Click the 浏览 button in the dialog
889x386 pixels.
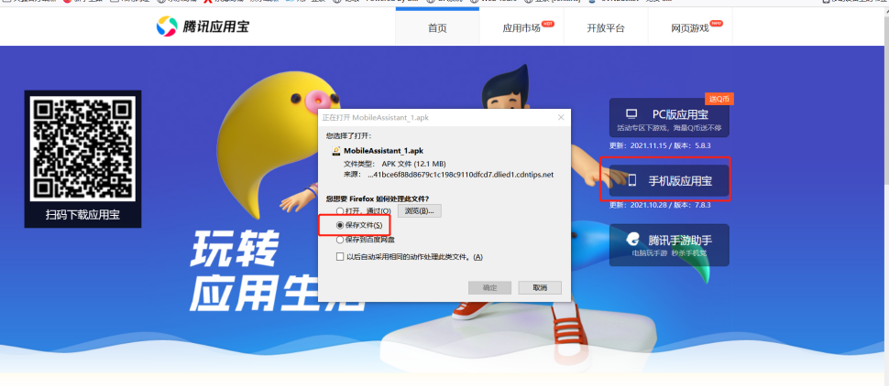coord(420,211)
